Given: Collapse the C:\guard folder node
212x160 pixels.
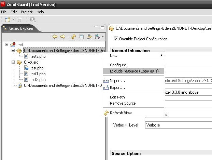Looking at the screenshot, I should pyautogui.click(x=13, y=62).
